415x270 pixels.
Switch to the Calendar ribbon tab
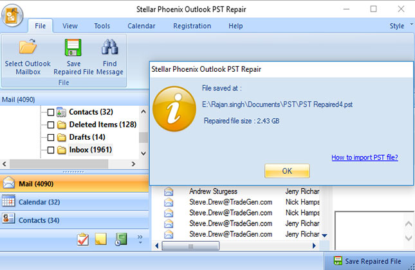[142, 26]
